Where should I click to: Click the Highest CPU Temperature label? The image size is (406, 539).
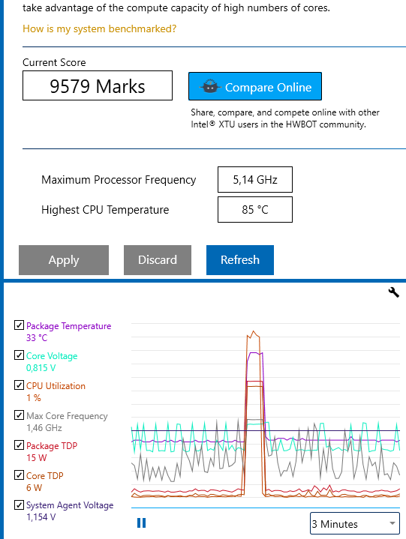[x=105, y=210]
